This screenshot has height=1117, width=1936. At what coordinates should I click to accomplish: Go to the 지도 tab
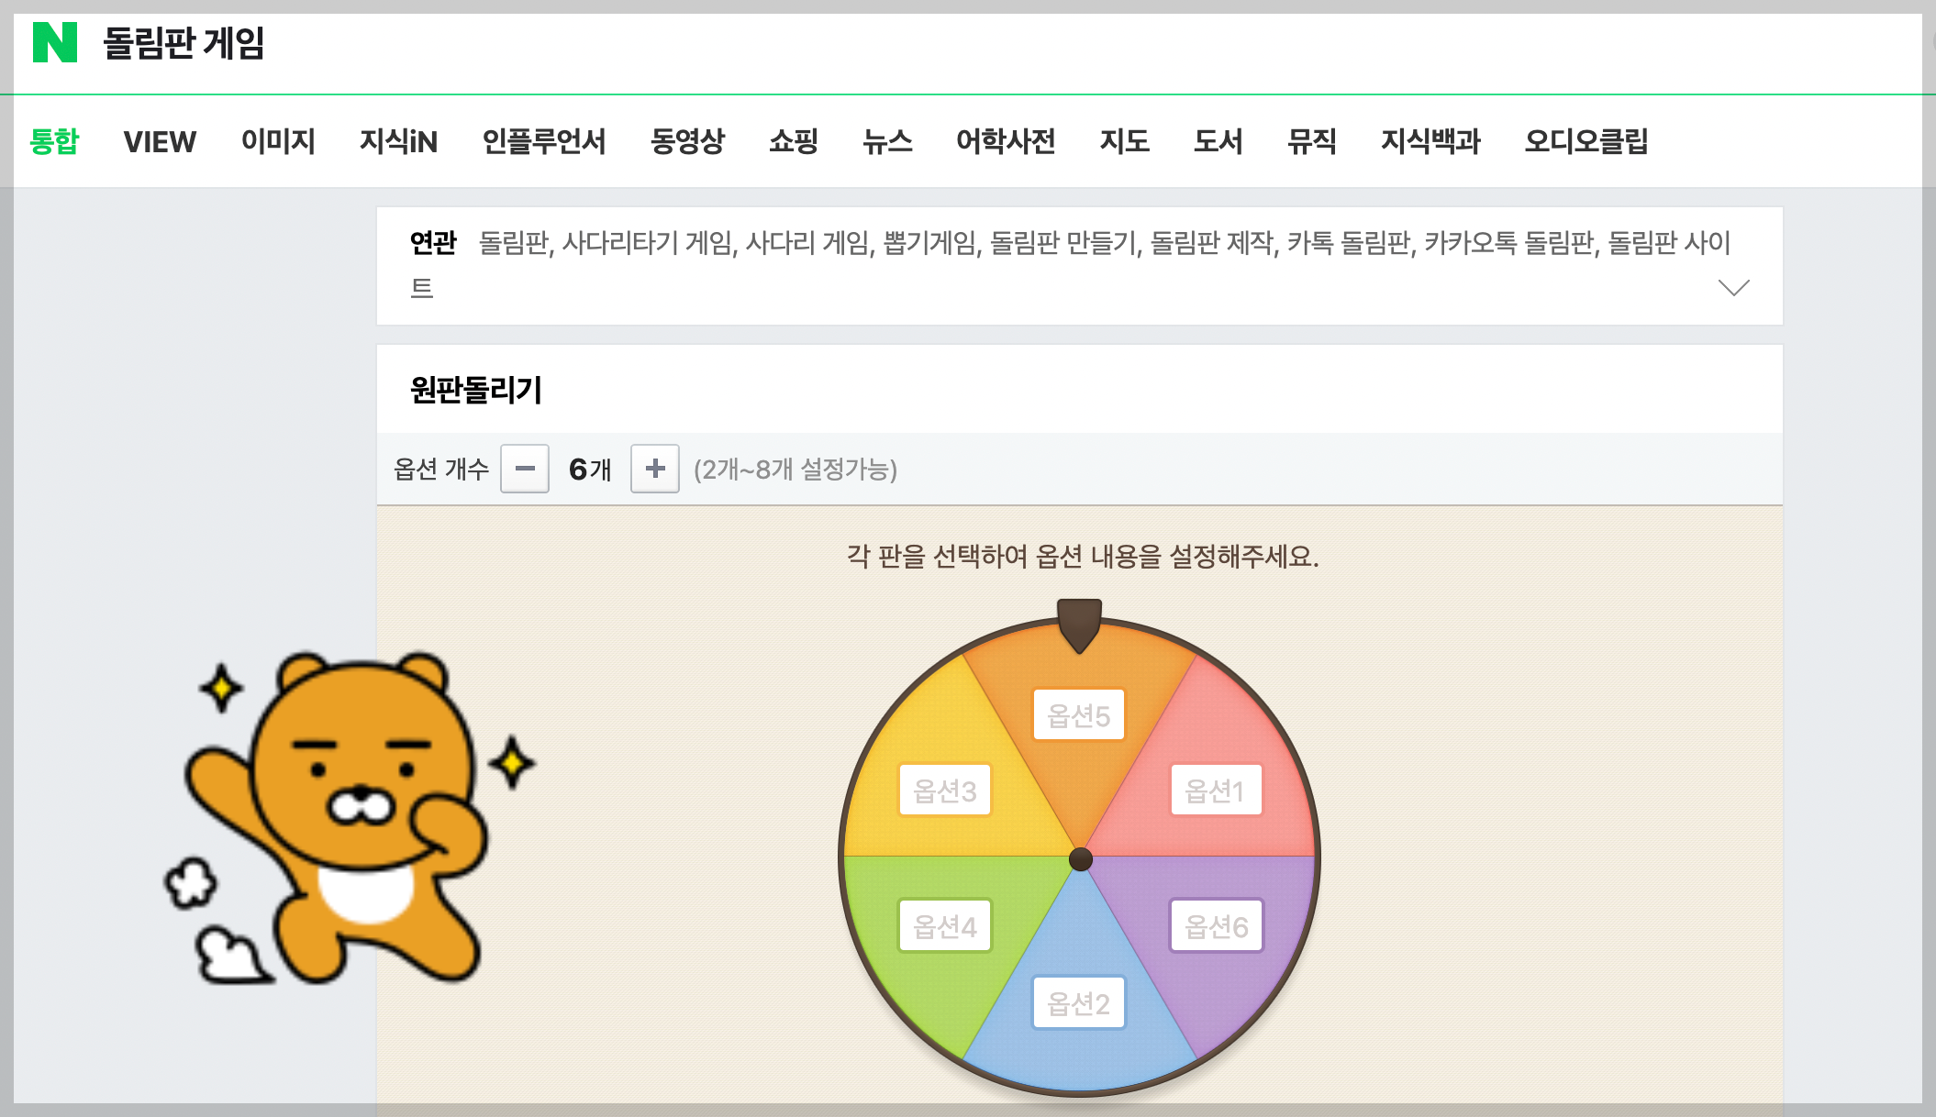pyautogui.click(x=1125, y=141)
